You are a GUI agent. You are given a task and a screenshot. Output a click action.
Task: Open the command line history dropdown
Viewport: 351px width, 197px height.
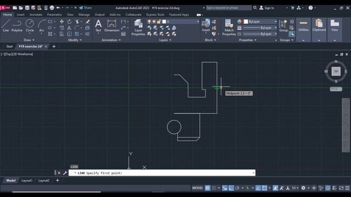tap(253, 173)
